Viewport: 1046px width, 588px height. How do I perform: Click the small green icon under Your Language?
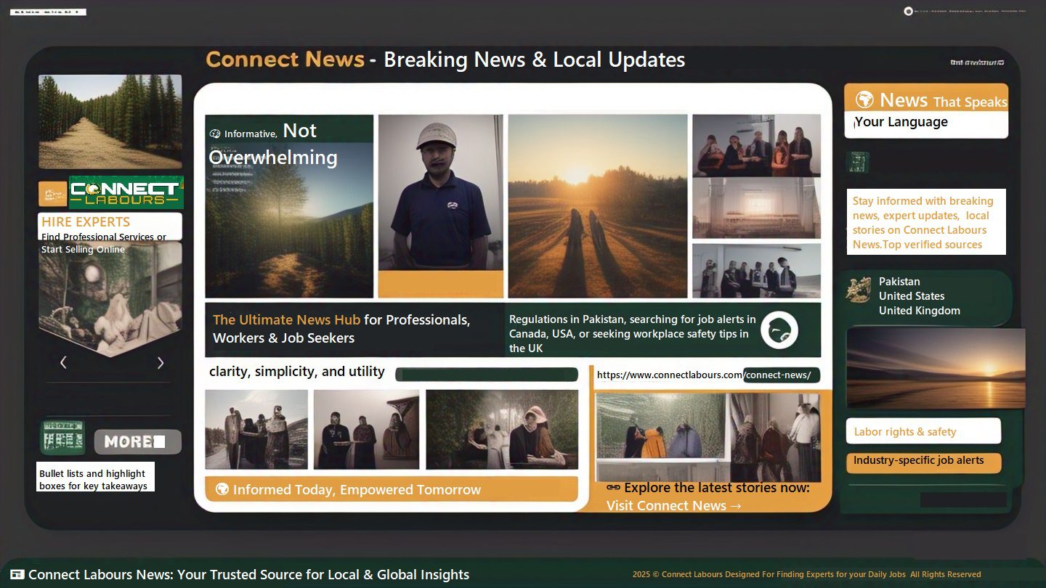[x=858, y=162]
